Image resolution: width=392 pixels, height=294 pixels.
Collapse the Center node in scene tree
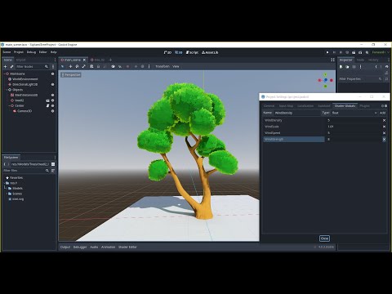[9, 105]
